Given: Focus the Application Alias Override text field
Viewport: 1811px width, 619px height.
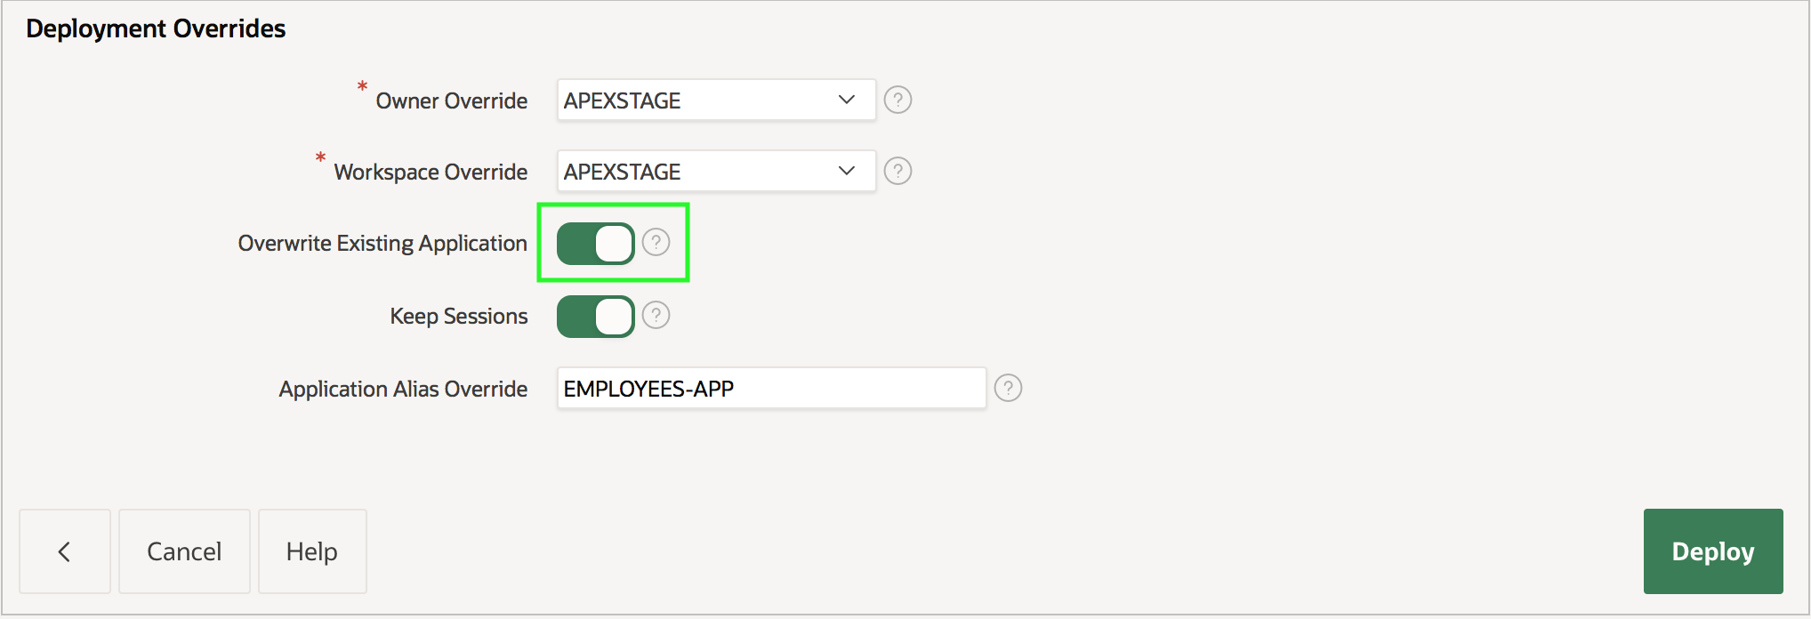Looking at the screenshot, I should click(770, 389).
